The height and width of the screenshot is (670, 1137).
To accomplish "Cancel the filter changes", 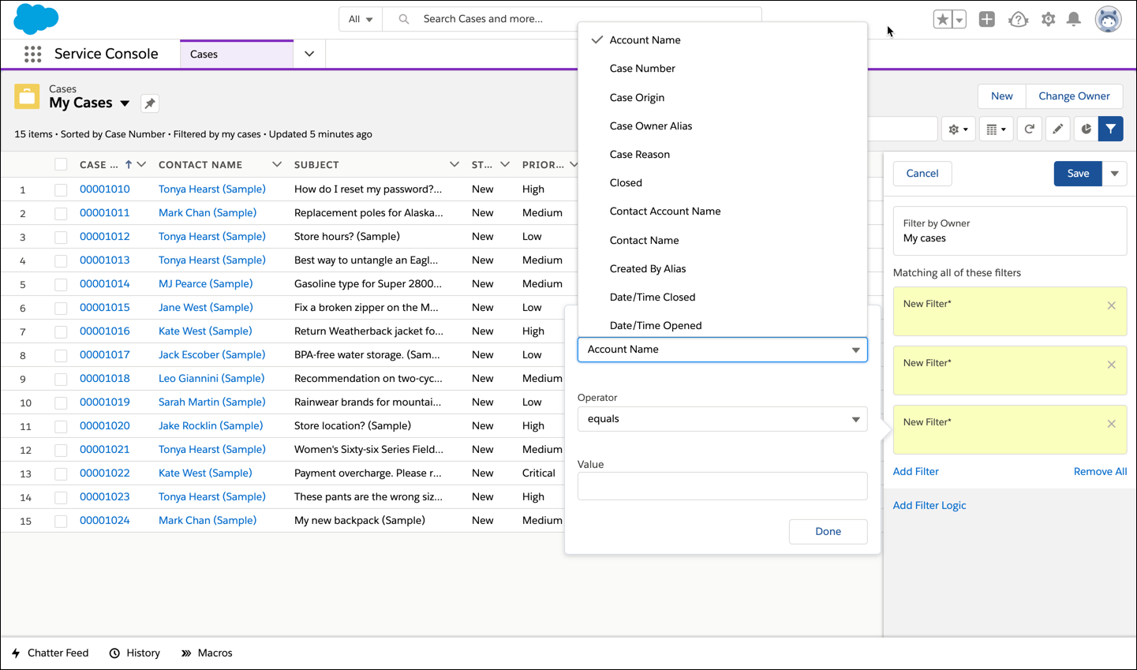I will coord(922,174).
